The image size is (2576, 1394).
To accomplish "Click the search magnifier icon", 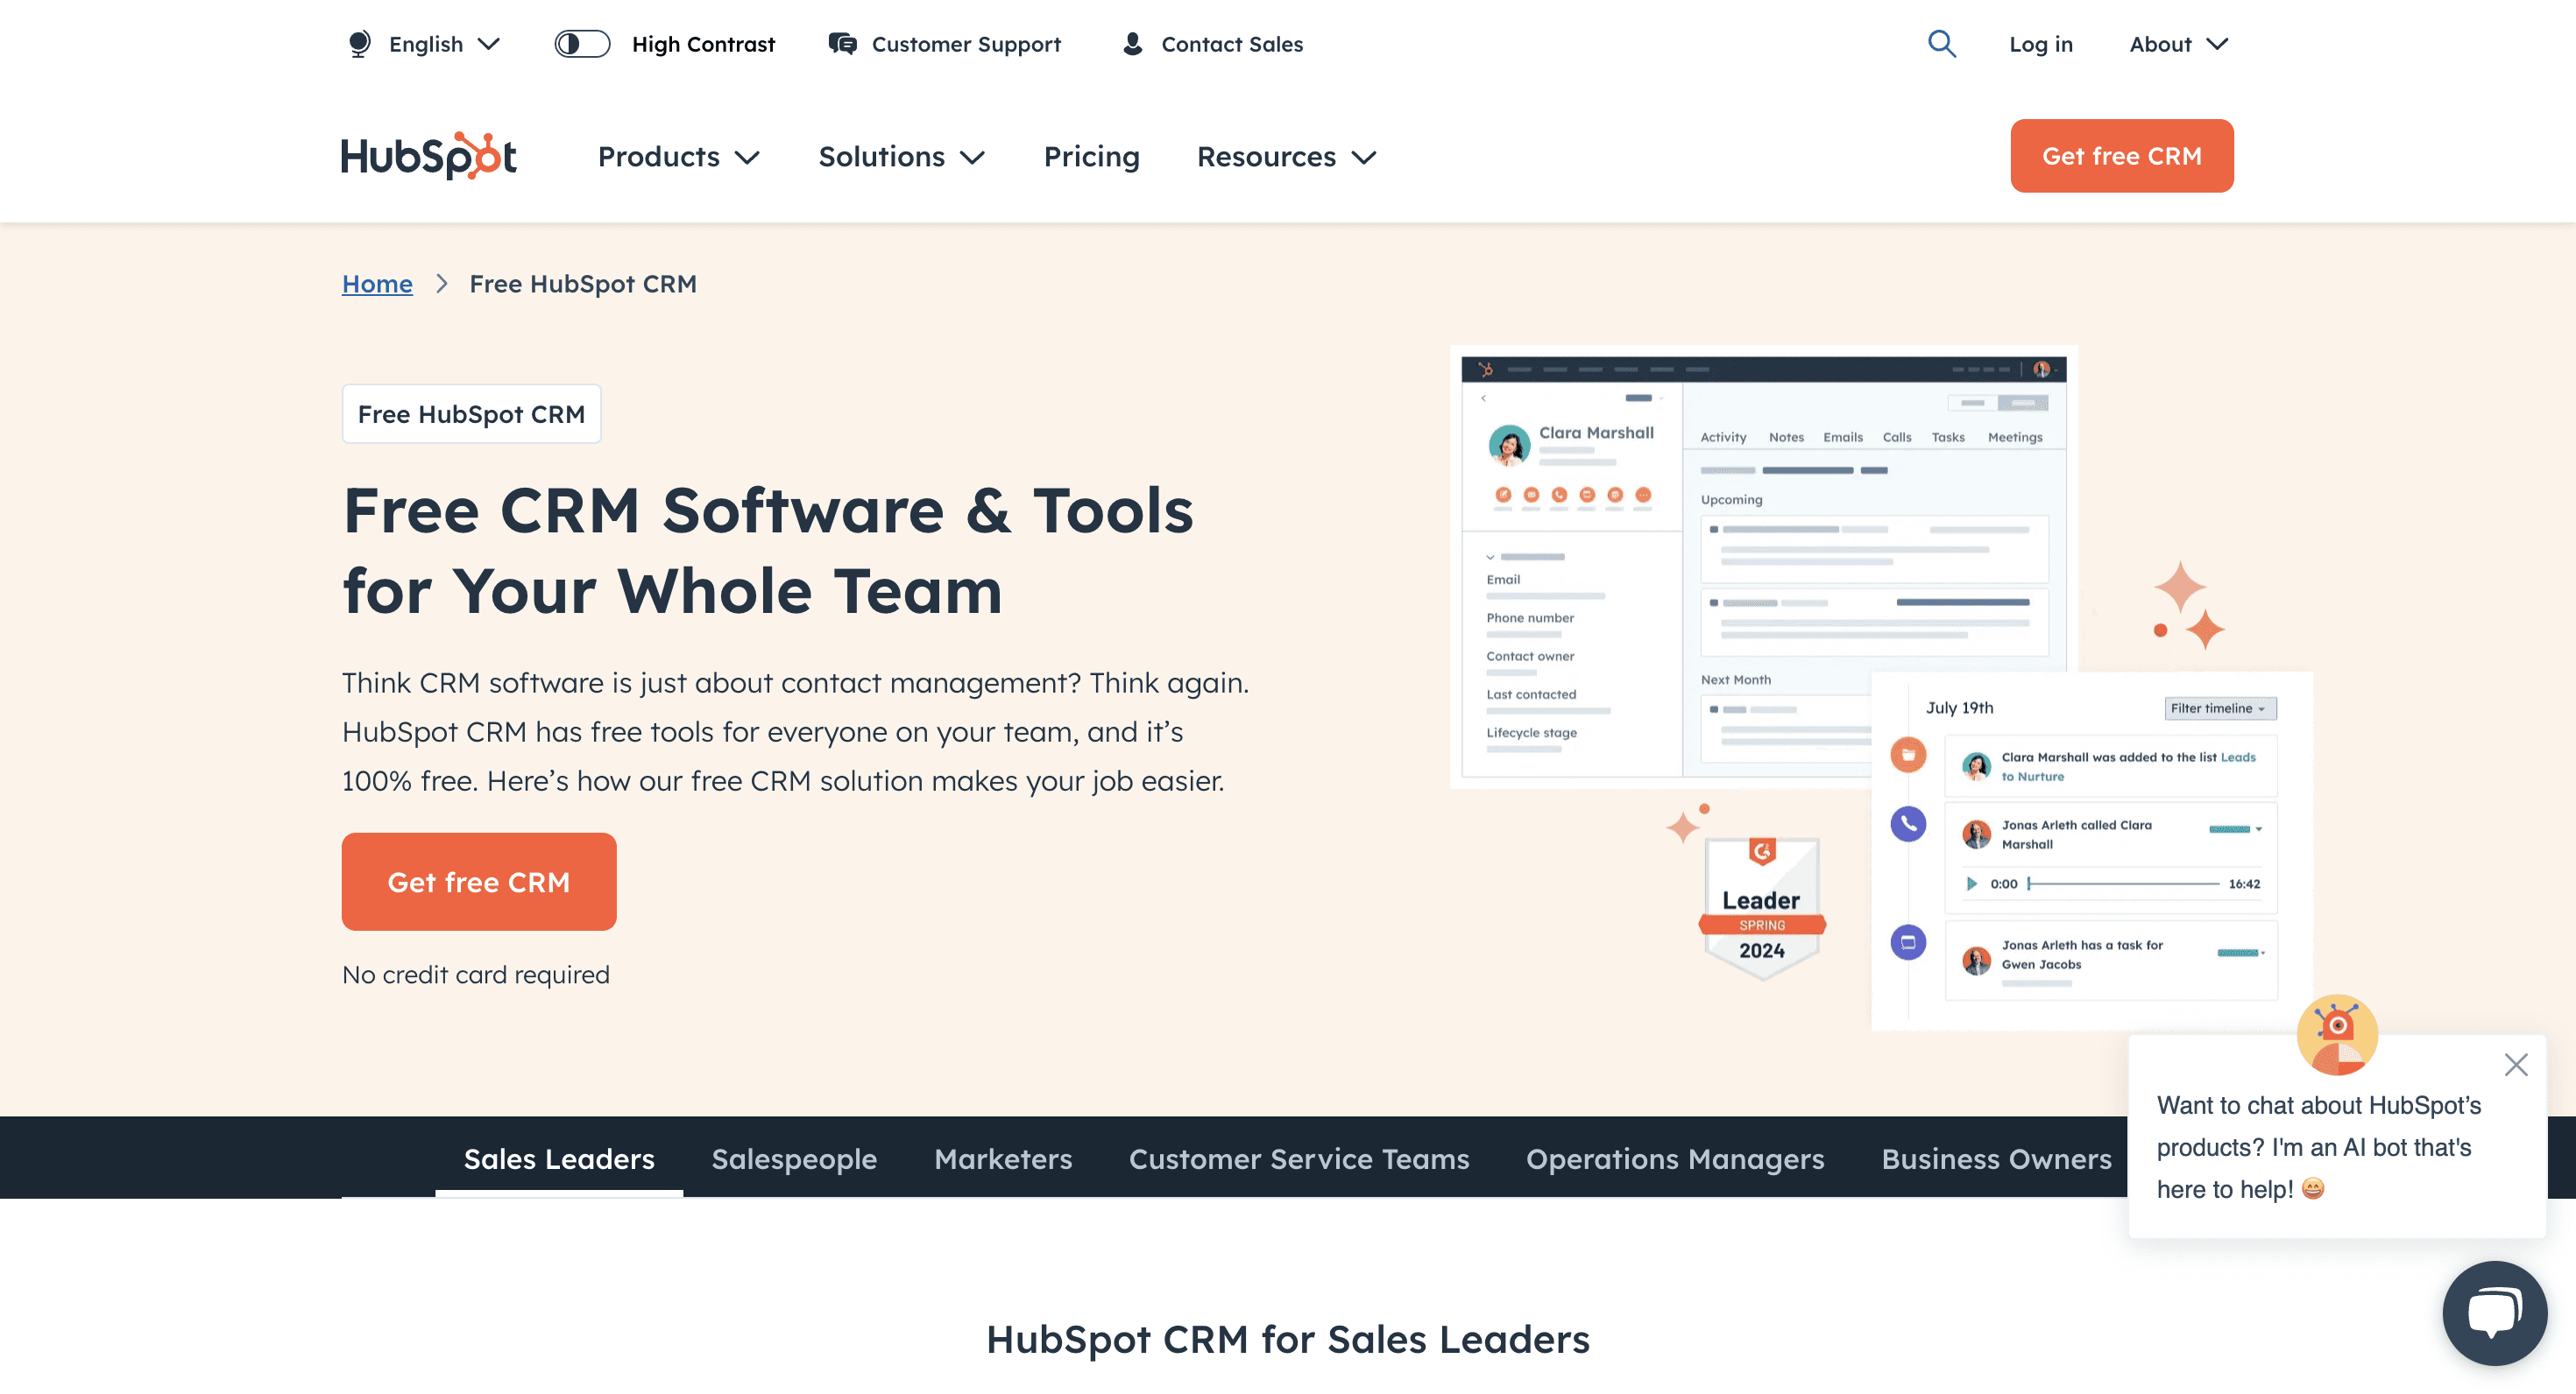I will coord(1941,44).
